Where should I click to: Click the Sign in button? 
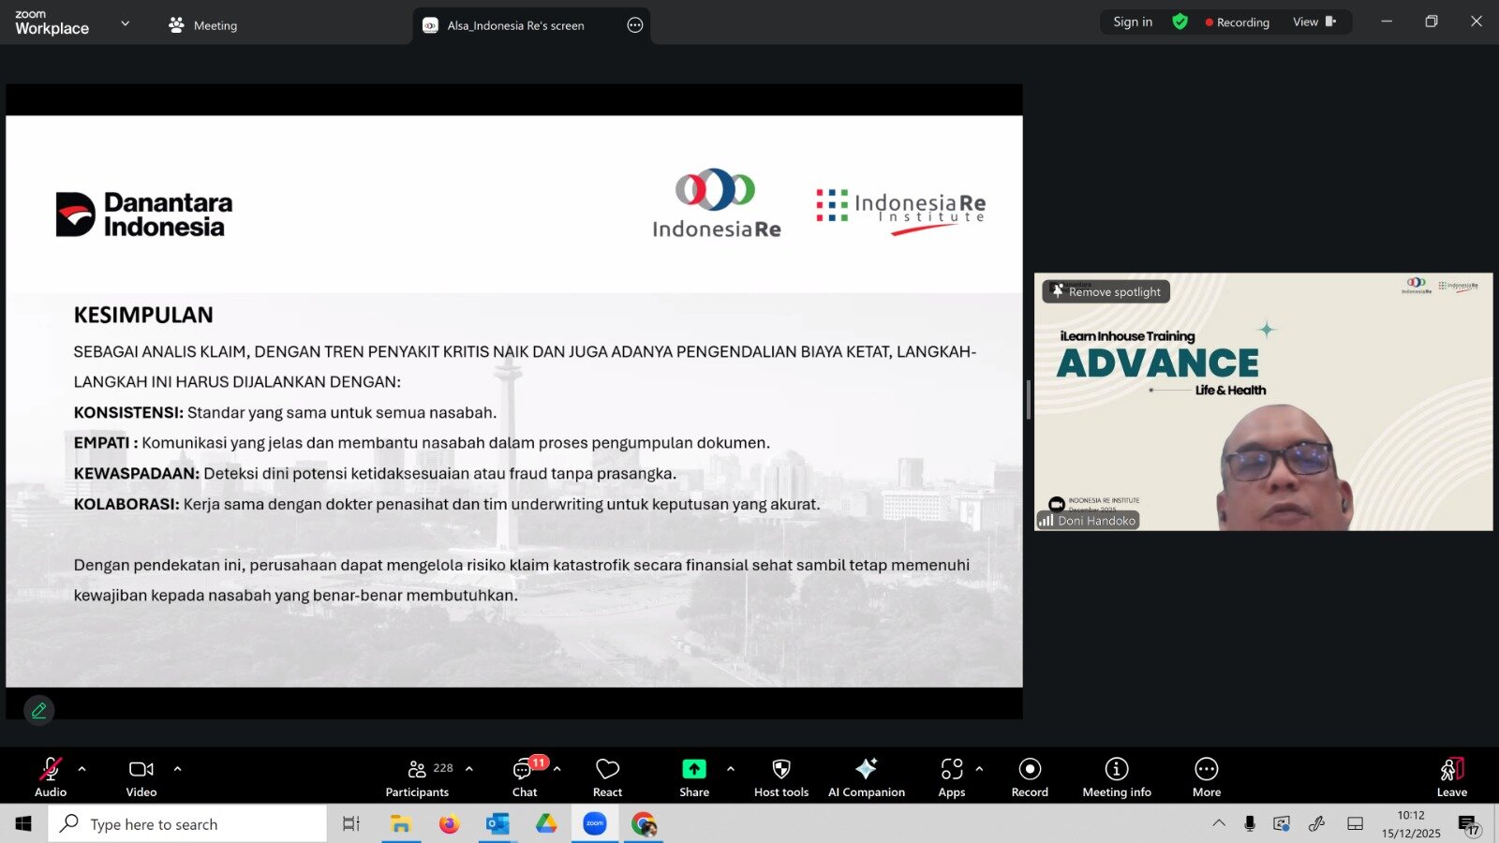pyautogui.click(x=1132, y=22)
